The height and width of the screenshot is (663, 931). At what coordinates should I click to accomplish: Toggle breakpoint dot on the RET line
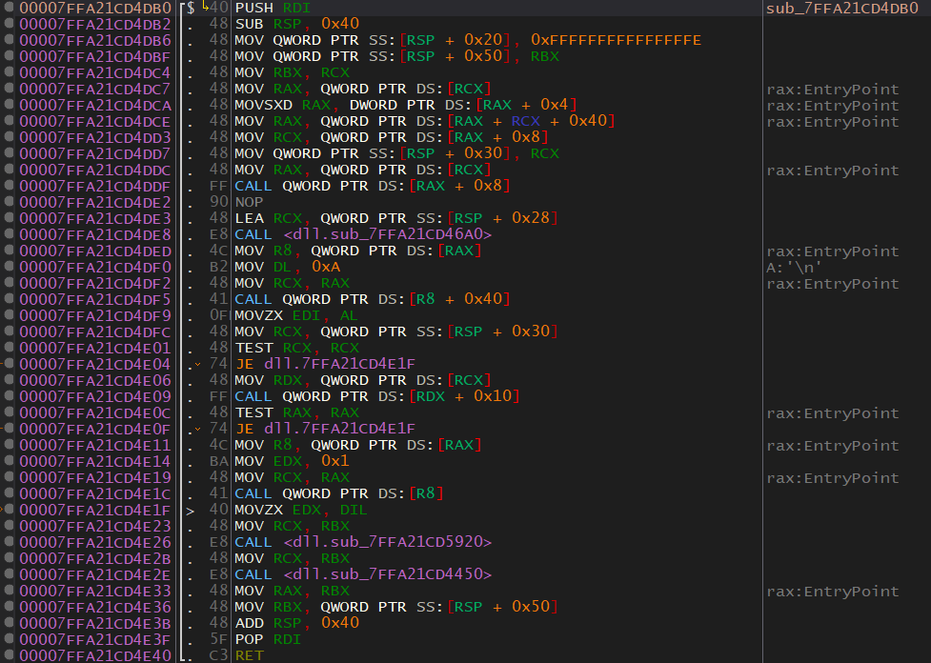click(10, 655)
